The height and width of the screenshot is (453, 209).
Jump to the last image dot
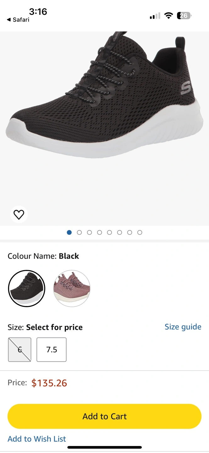(140, 232)
